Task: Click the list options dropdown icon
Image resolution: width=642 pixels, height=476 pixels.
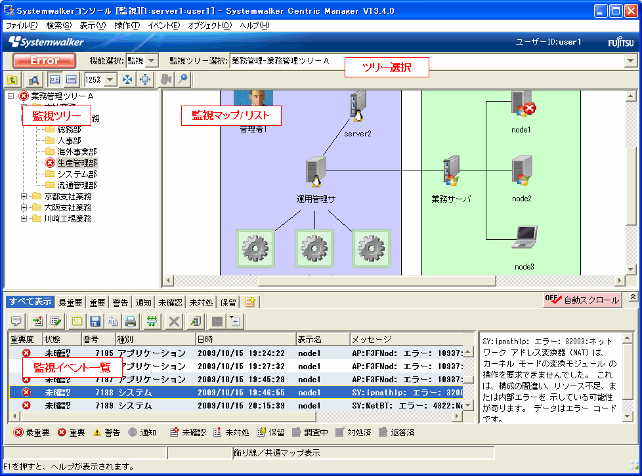Action: pyautogui.click(x=235, y=321)
